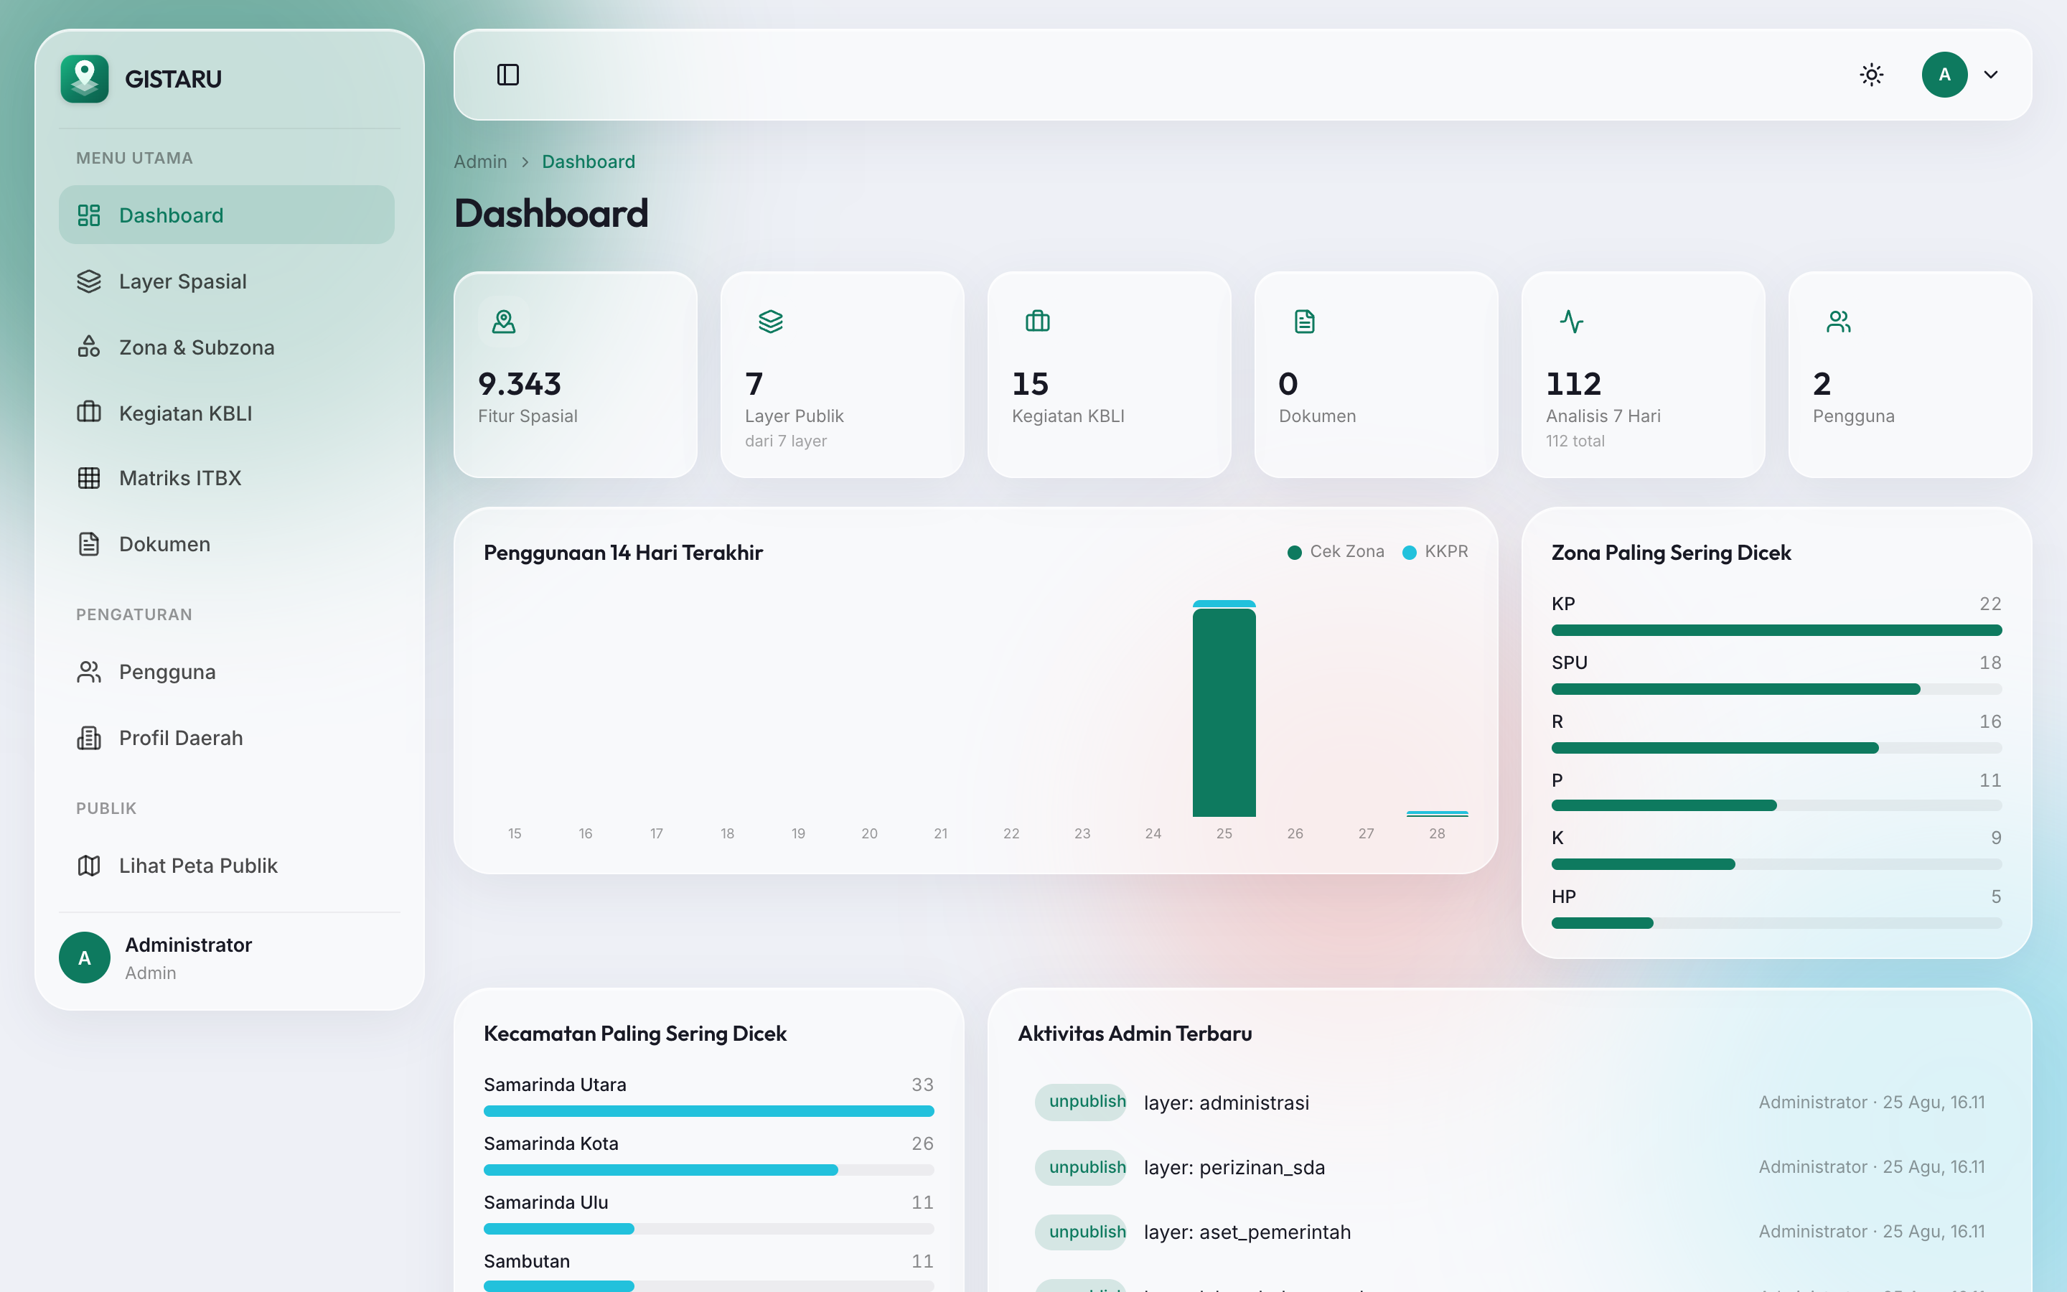Click the Kegiatan KBLI briefcase icon in sidebar
The width and height of the screenshot is (2067, 1292).
point(89,413)
